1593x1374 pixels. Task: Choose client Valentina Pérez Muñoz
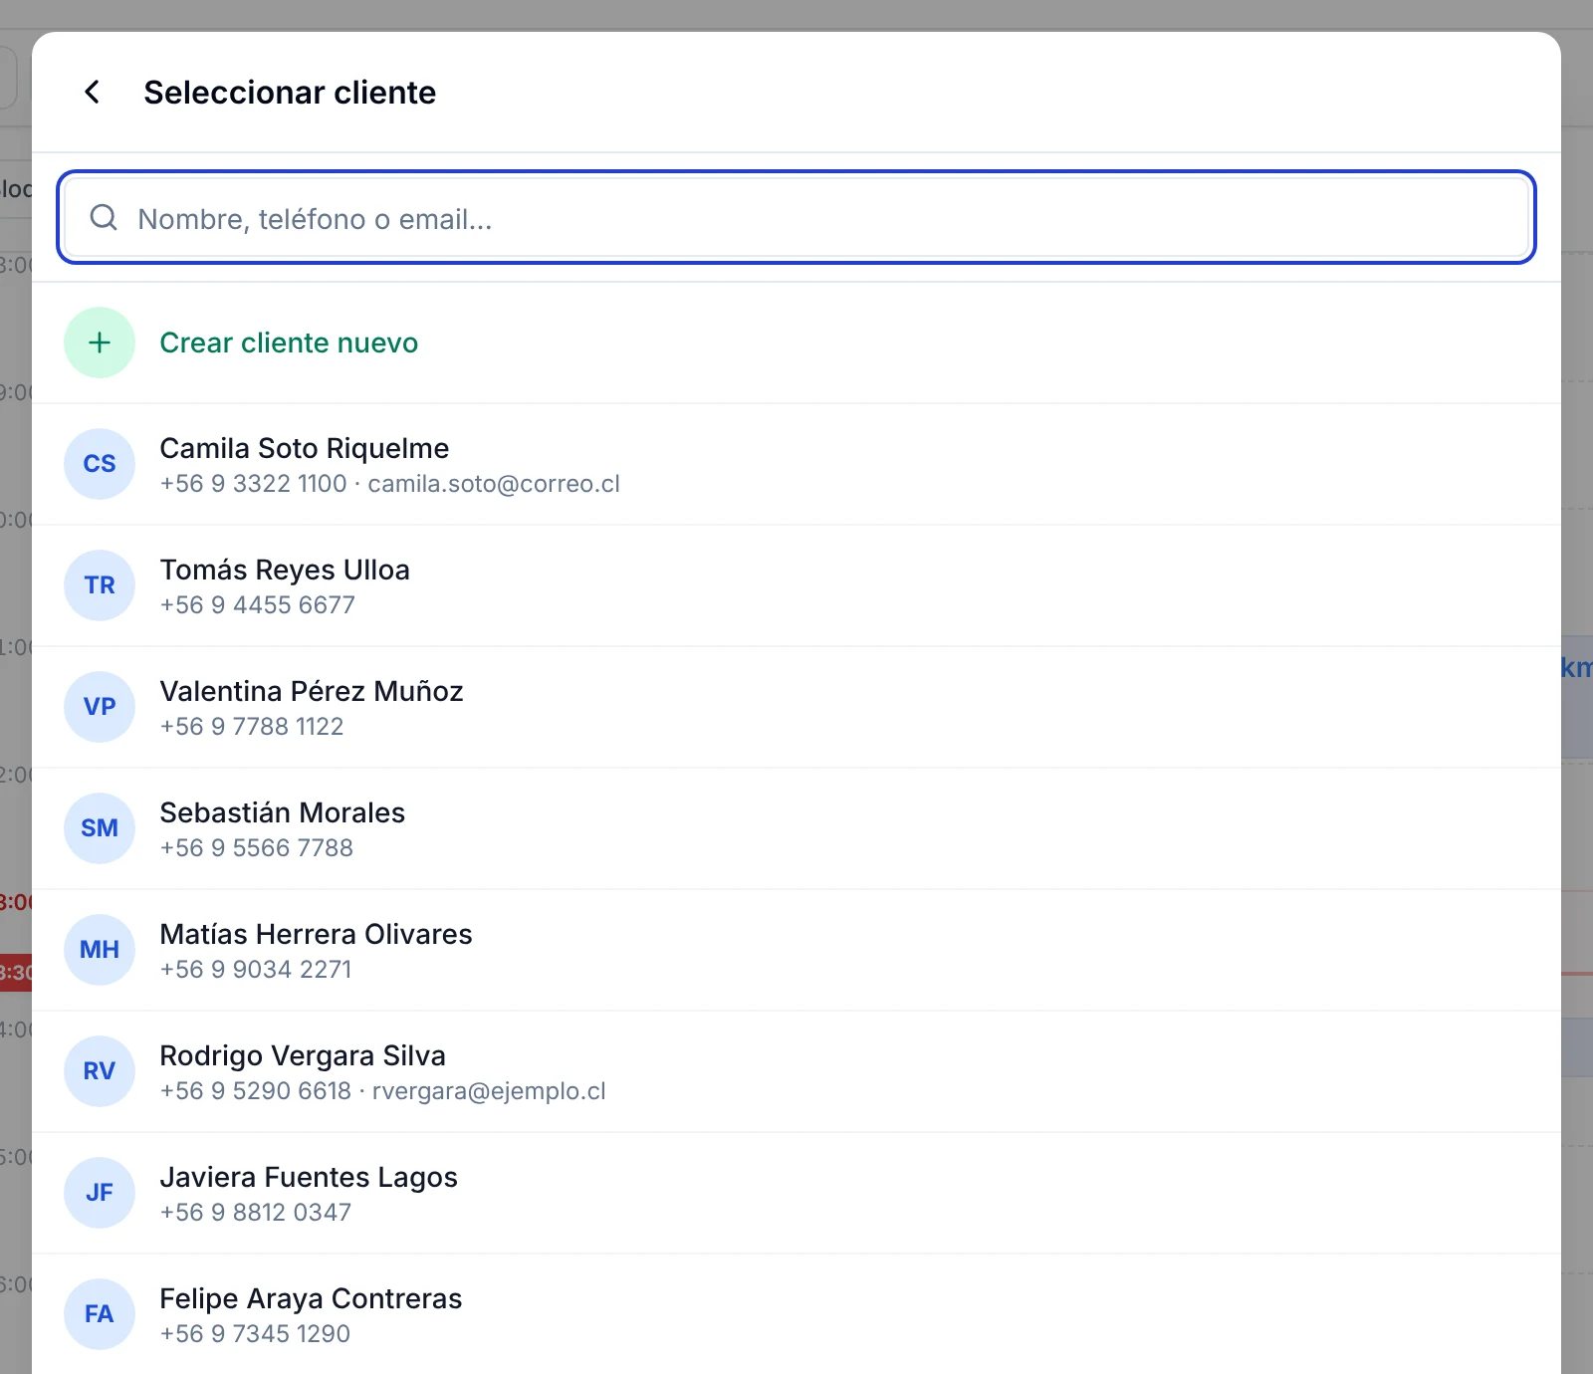click(x=796, y=707)
